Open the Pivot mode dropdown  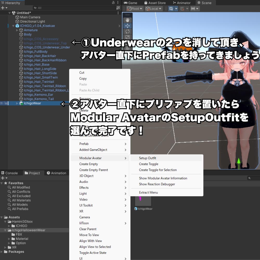(x=134, y=9)
